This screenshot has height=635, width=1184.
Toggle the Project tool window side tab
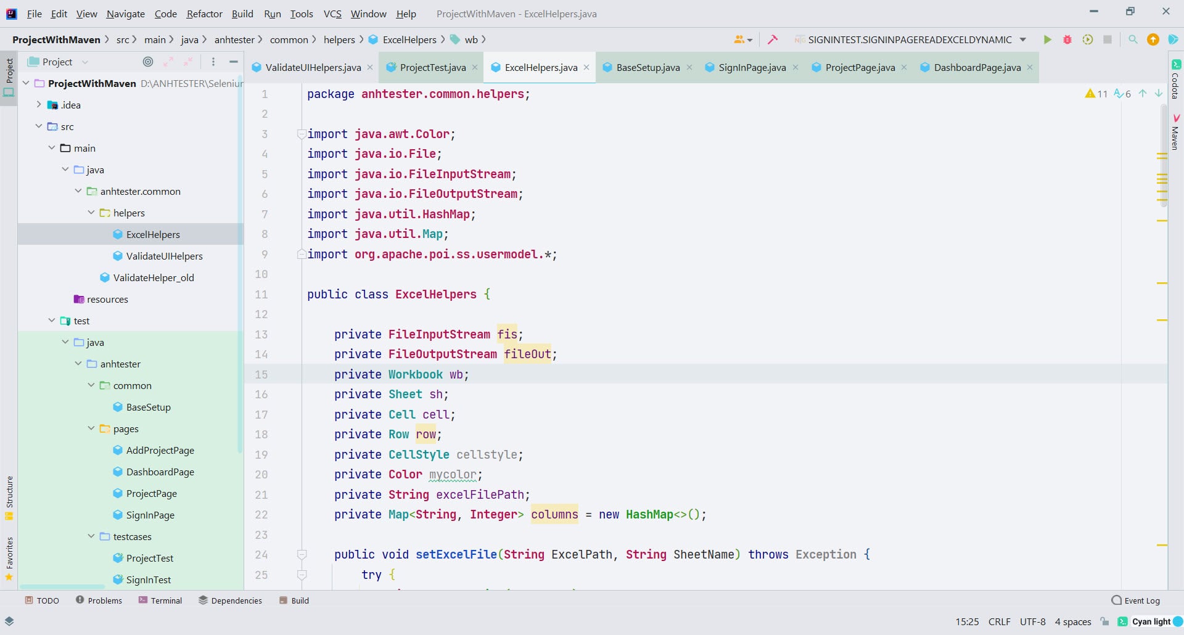click(x=9, y=78)
